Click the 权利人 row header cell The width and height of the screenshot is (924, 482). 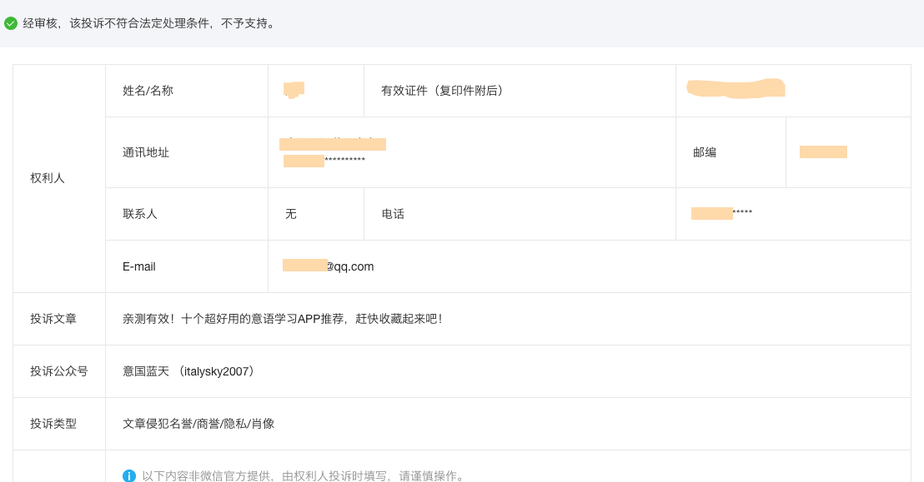click(x=59, y=178)
